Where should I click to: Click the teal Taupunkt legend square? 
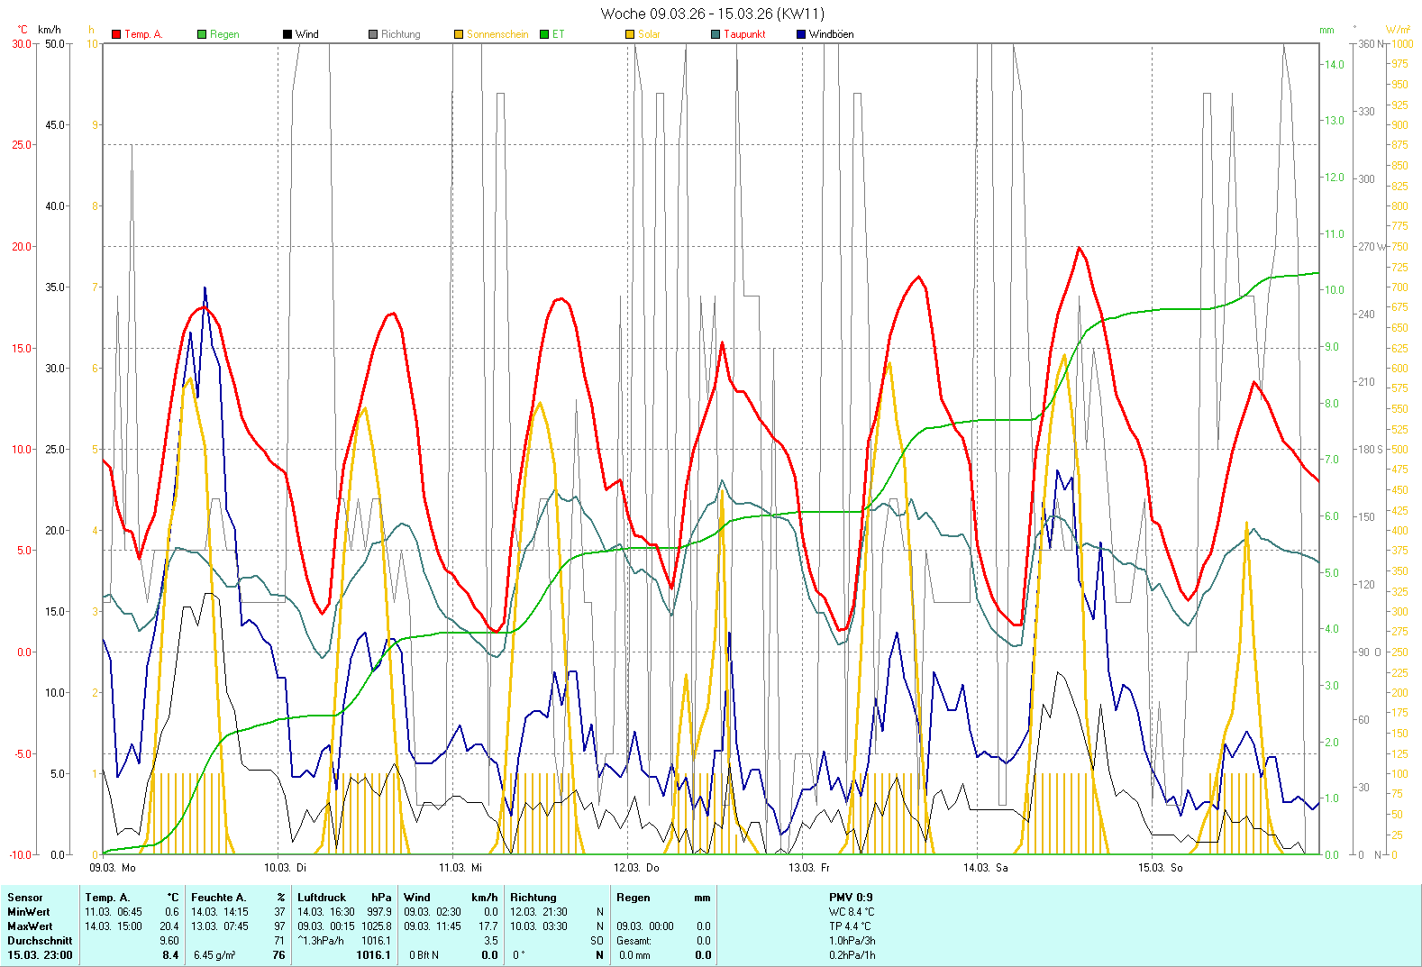716,34
